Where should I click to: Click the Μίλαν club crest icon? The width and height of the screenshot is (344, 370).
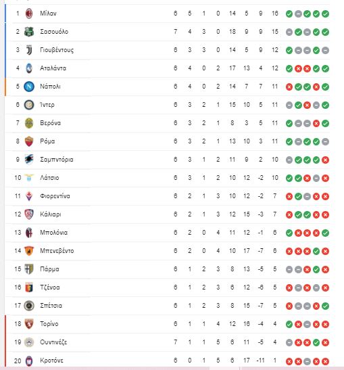coord(29,14)
